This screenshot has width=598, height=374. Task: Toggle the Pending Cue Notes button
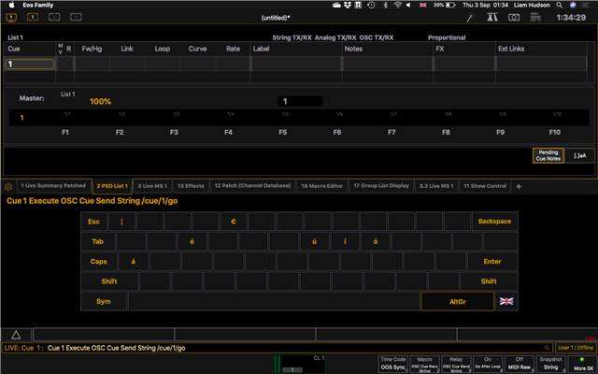tap(548, 155)
